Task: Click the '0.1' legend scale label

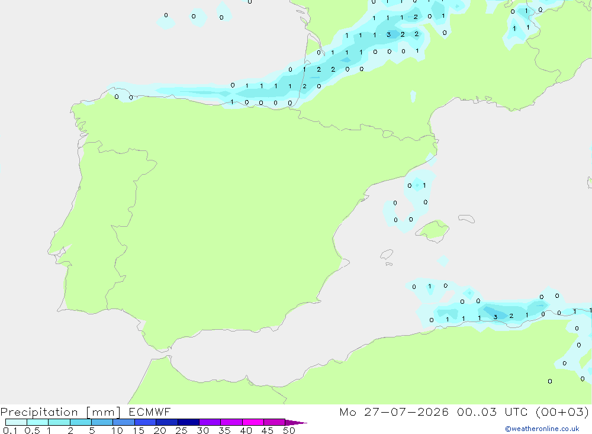Action: tap(10, 430)
